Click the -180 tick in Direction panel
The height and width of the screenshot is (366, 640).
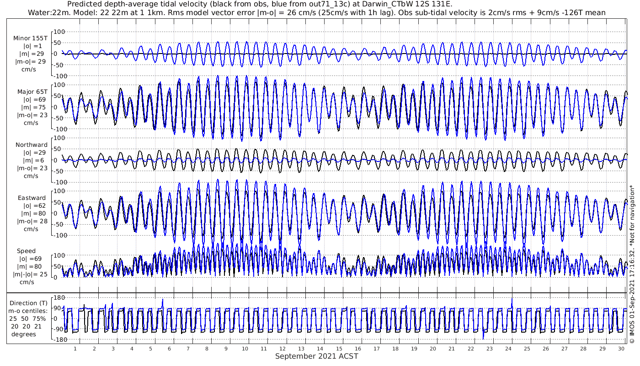click(58, 340)
